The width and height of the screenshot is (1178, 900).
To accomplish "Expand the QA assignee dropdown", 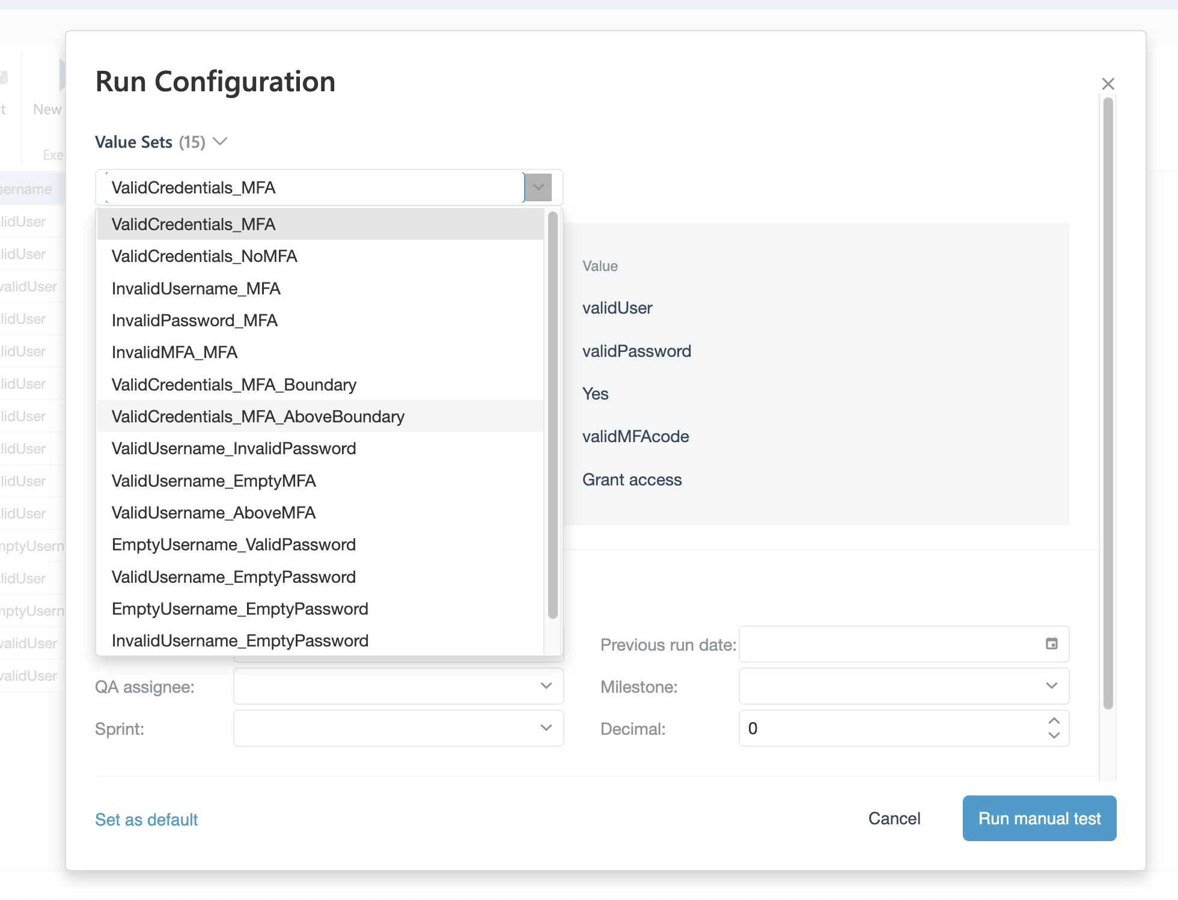I will 546,686.
